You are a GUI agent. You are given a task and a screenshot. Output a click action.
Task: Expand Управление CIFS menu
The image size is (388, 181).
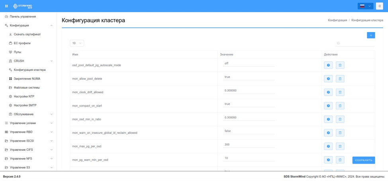[x=51, y=150]
